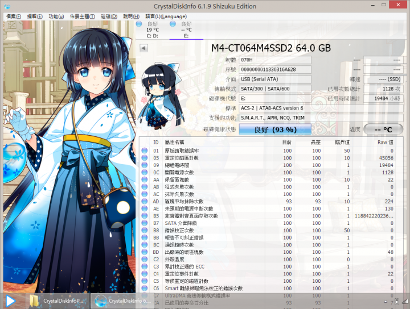This screenshot has height=309, width=410.
Task: Click status orb for attribute C4 重定位事件計數
Action: point(144,274)
